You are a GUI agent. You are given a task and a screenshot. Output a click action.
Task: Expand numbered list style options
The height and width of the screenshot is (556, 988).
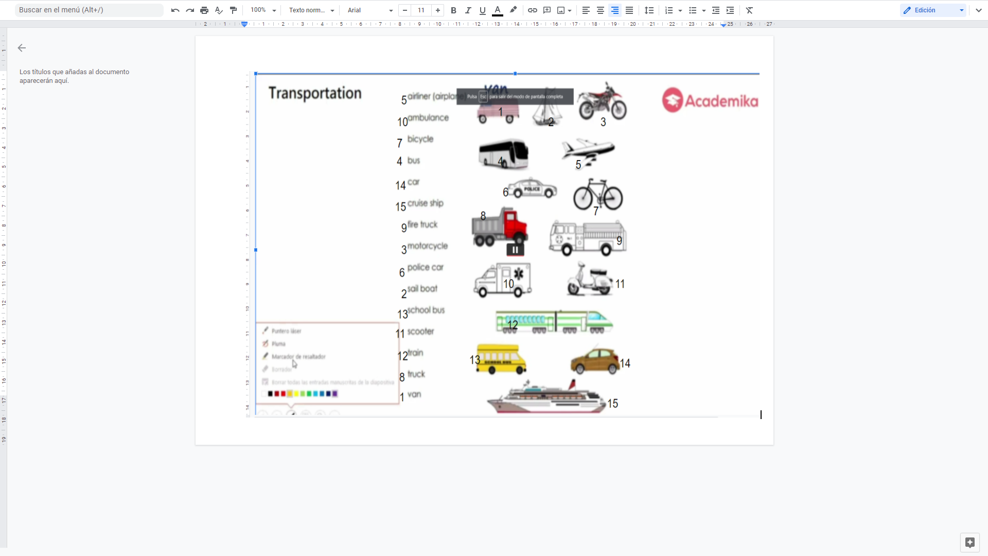coord(680,10)
